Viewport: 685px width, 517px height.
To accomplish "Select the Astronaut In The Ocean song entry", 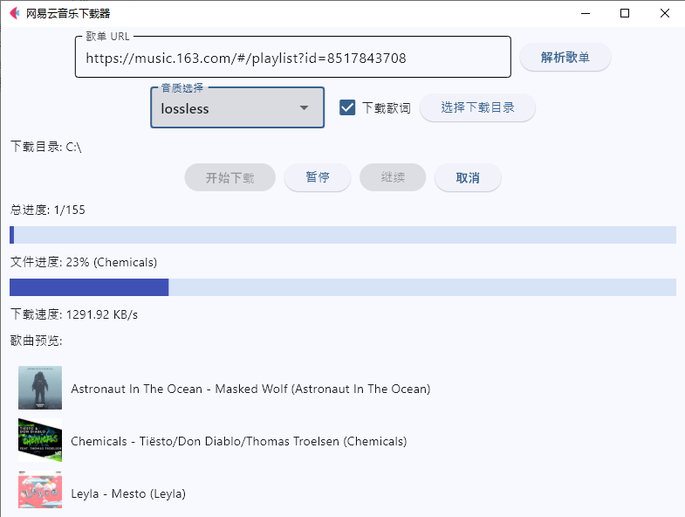I will coord(250,389).
